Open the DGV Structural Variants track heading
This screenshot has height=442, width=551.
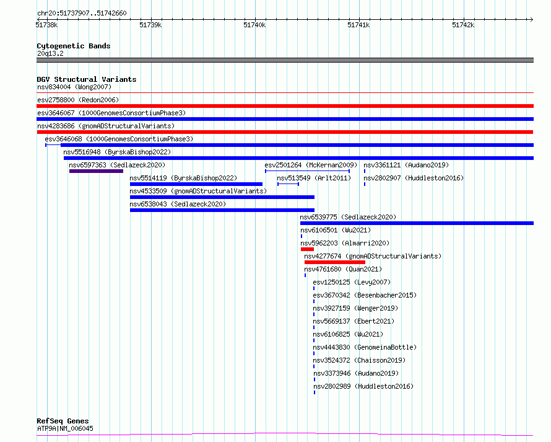point(87,79)
